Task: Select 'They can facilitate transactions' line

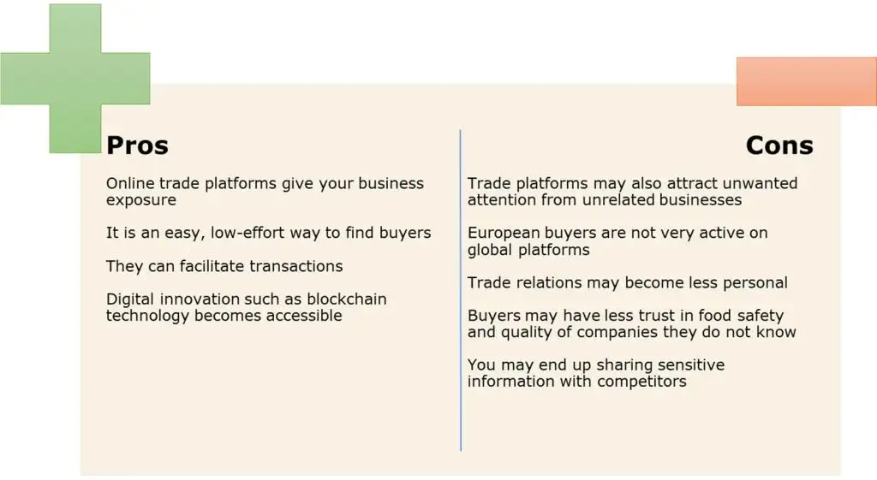Action: (224, 266)
